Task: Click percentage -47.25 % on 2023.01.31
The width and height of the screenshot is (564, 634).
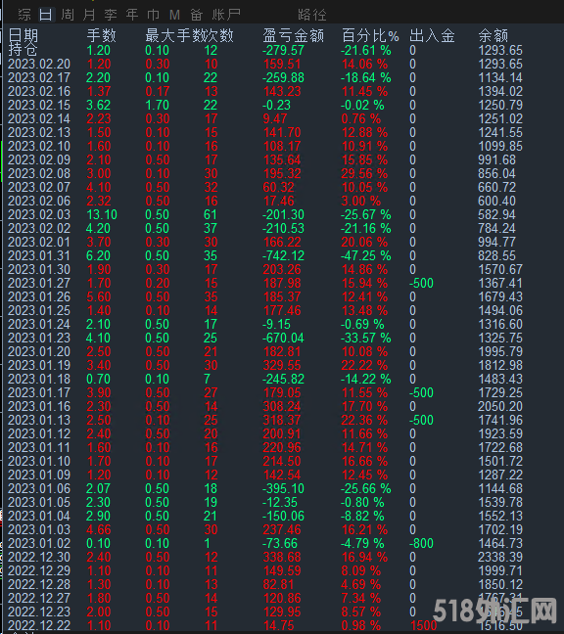Action: point(366,255)
